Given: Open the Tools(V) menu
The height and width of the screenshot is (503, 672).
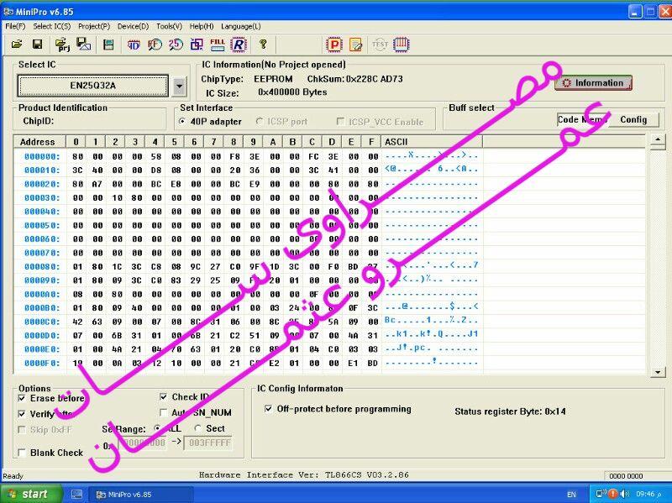Looking at the screenshot, I should (x=169, y=27).
